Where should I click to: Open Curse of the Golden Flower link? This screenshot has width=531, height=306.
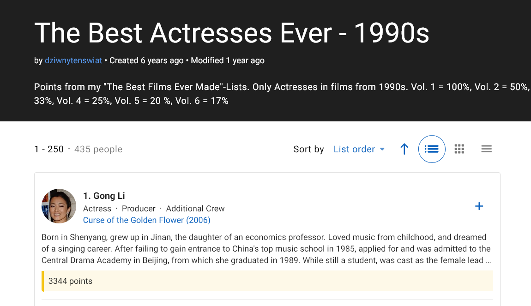pyautogui.click(x=146, y=220)
